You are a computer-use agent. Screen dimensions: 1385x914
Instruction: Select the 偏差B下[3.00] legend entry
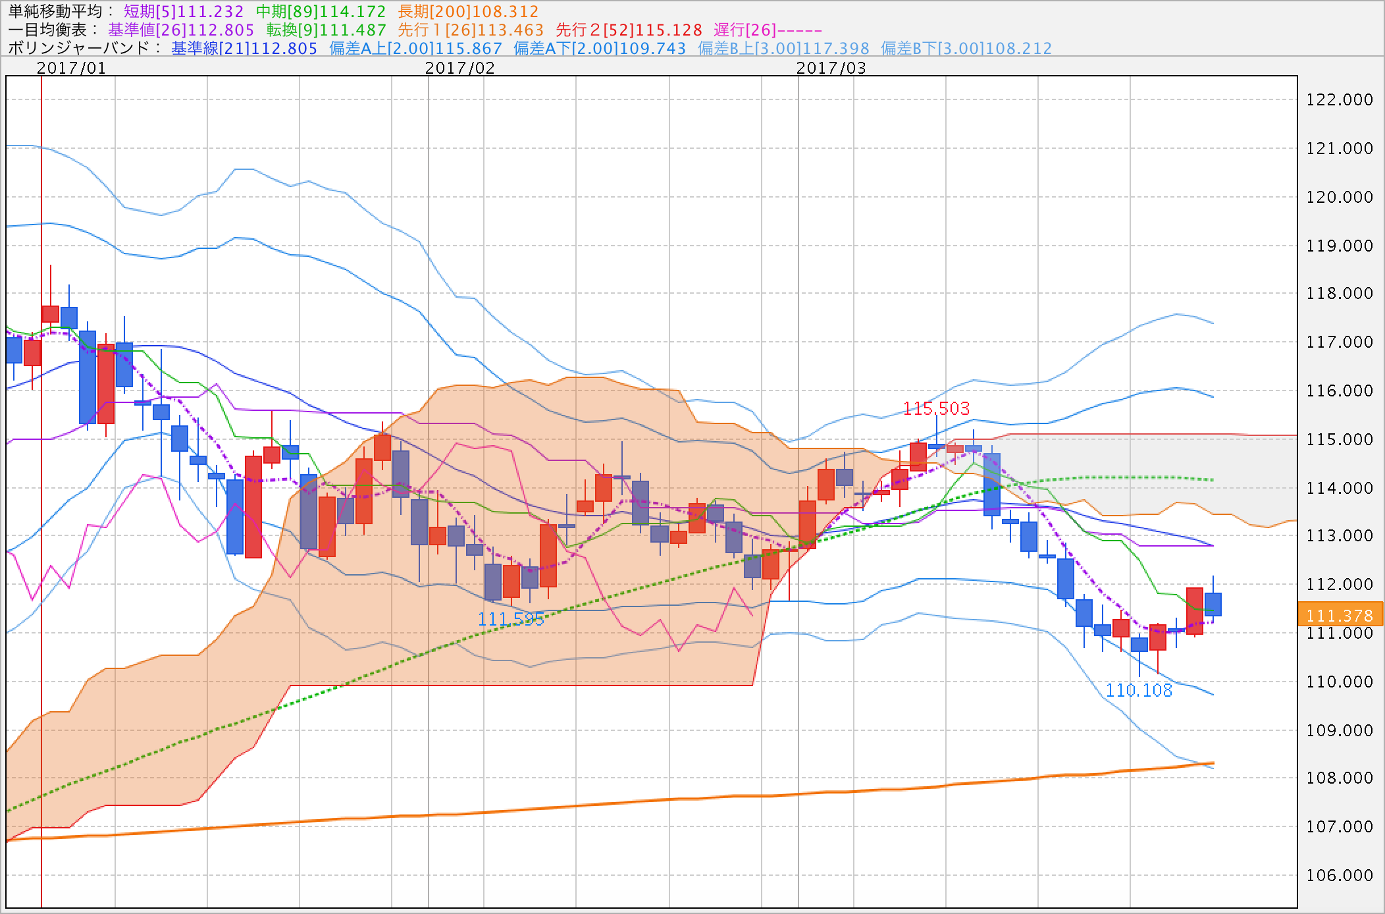pyautogui.click(x=966, y=49)
